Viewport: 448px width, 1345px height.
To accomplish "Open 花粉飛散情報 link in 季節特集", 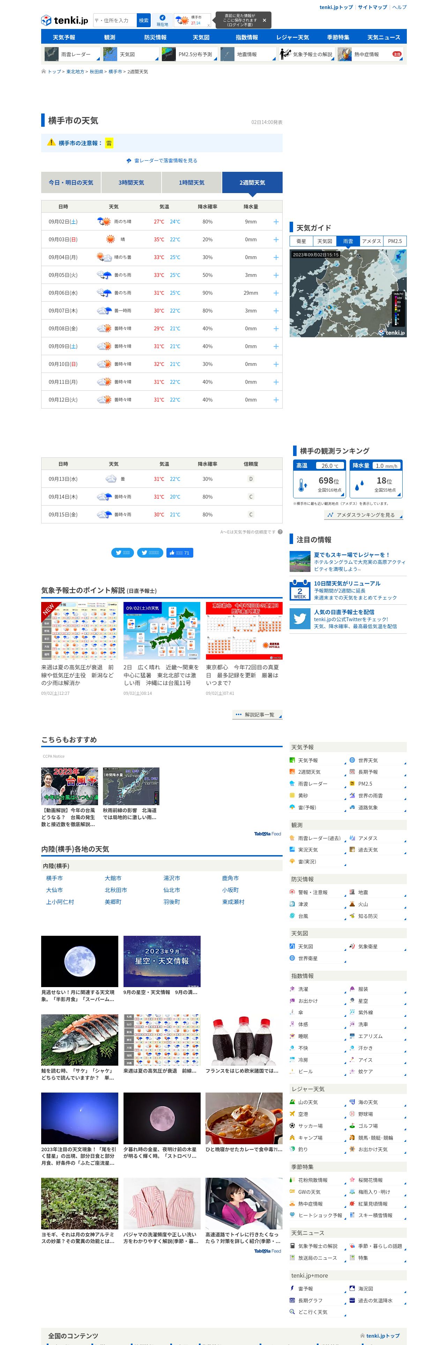I will [312, 1180].
